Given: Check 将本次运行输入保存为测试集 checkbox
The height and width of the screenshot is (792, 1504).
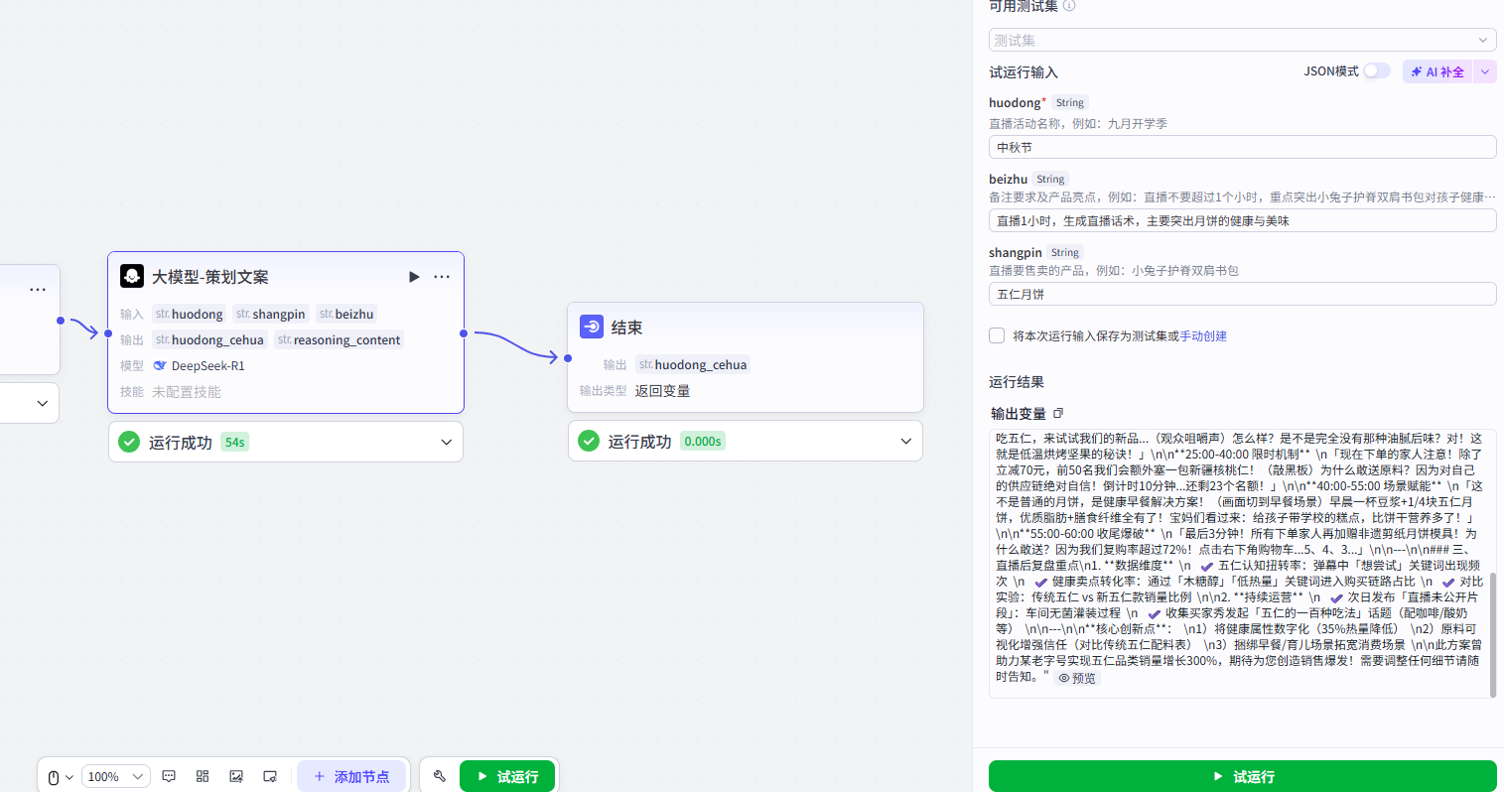Looking at the screenshot, I should (997, 335).
